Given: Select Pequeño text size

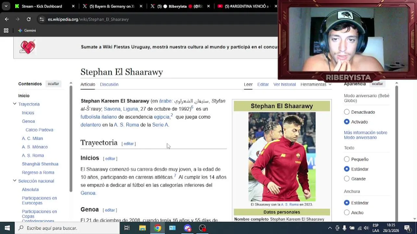Looking at the screenshot, I should [x=347, y=159].
